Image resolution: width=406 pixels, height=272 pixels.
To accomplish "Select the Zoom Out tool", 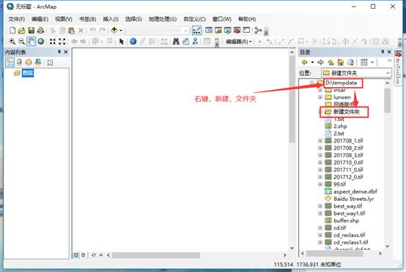I will (21, 42).
